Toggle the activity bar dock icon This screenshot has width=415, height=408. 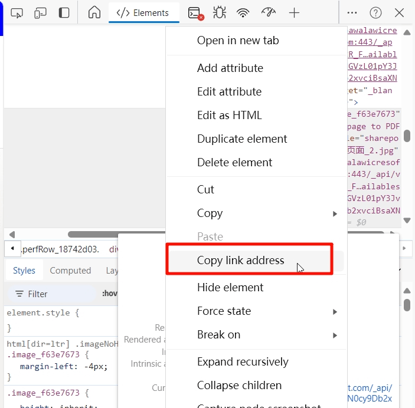pyautogui.click(x=64, y=13)
